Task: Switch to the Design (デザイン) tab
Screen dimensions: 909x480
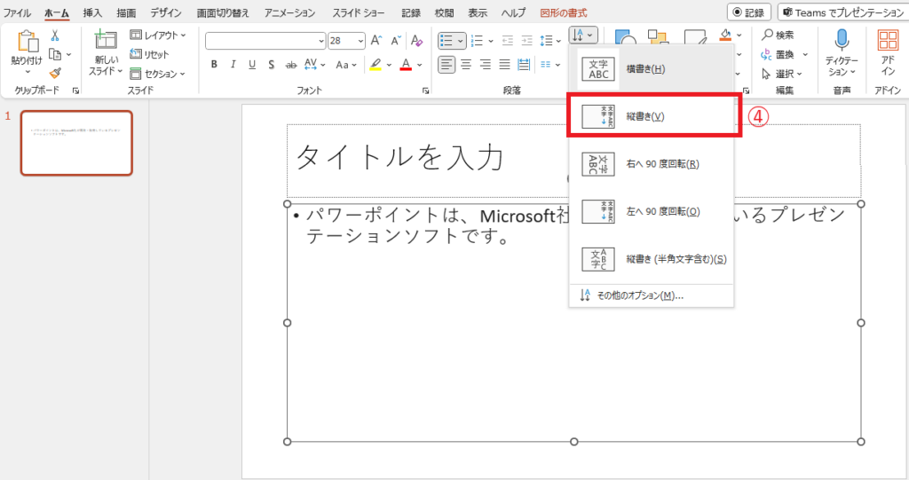Action: [x=166, y=12]
